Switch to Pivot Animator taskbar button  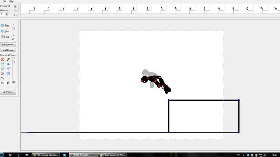pyautogui.click(x=83, y=155)
